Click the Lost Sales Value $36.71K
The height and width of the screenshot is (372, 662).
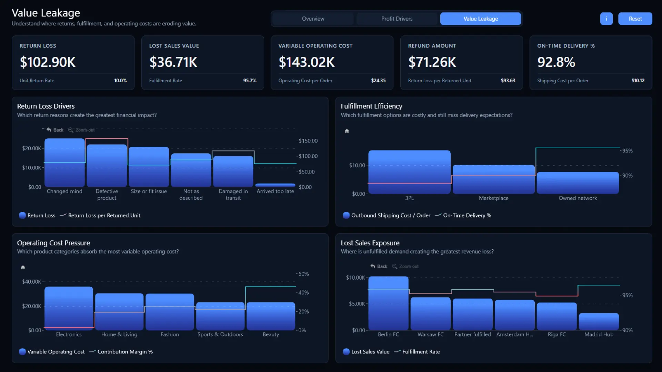(x=173, y=62)
